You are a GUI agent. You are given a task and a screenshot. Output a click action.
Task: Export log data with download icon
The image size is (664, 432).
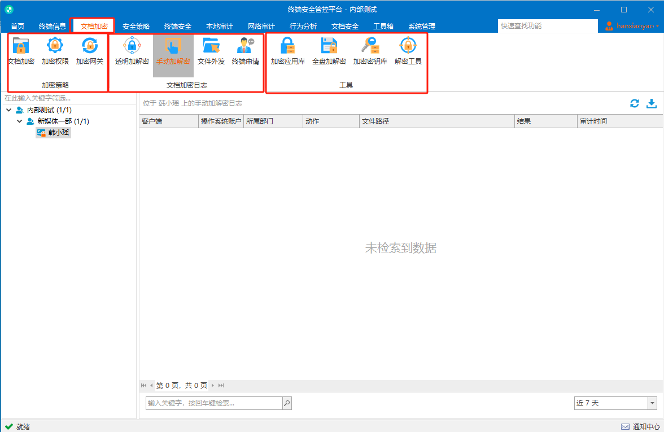(x=652, y=103)
